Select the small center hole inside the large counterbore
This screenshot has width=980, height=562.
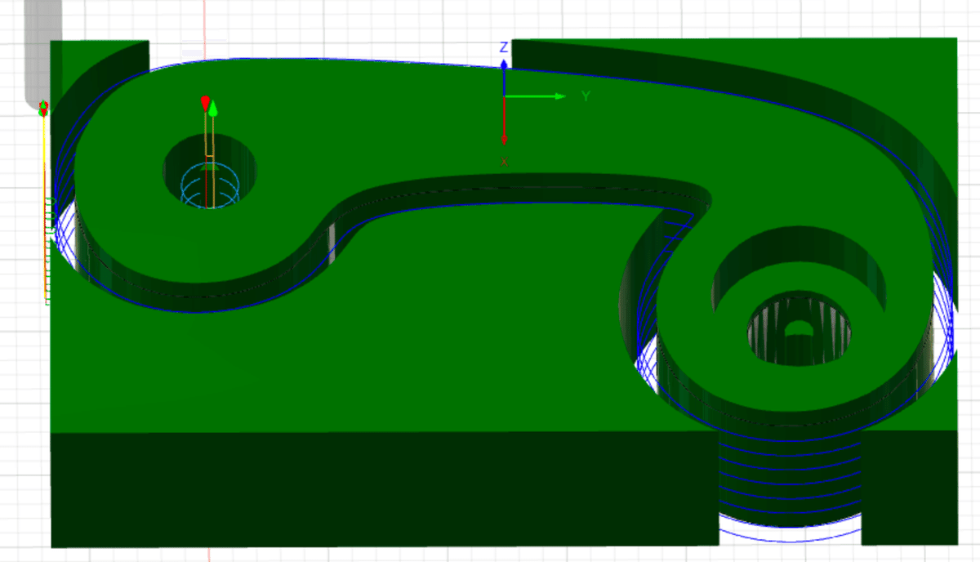pos(799,329)
